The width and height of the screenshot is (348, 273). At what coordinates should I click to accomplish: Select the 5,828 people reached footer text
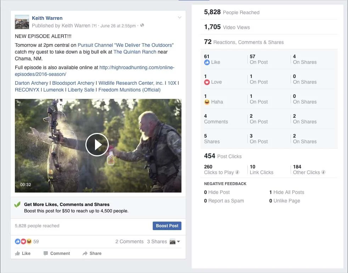(x=37, y=226)
